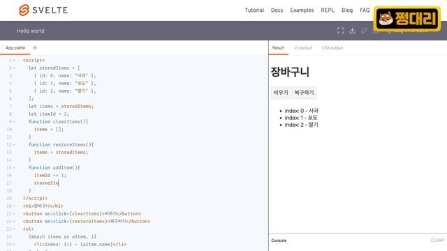Click the Svelte logo icon
Viewport: 447px width, 251px height.
coord(24,10)
